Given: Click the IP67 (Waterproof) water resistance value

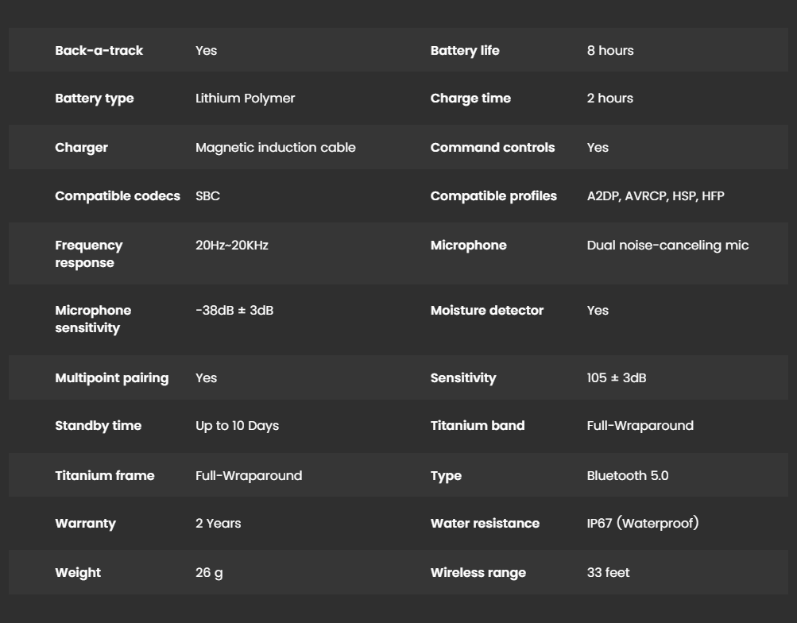Looking at the screenshot, I should [x=642, y=523].
